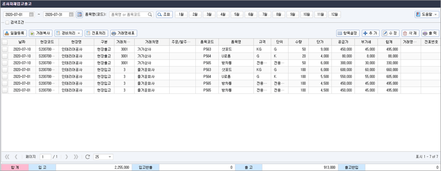This screenshot has width=441, height=171.
Task: Toggle the 검색조건 search condition checkbox
Action: tap(7, 23)
